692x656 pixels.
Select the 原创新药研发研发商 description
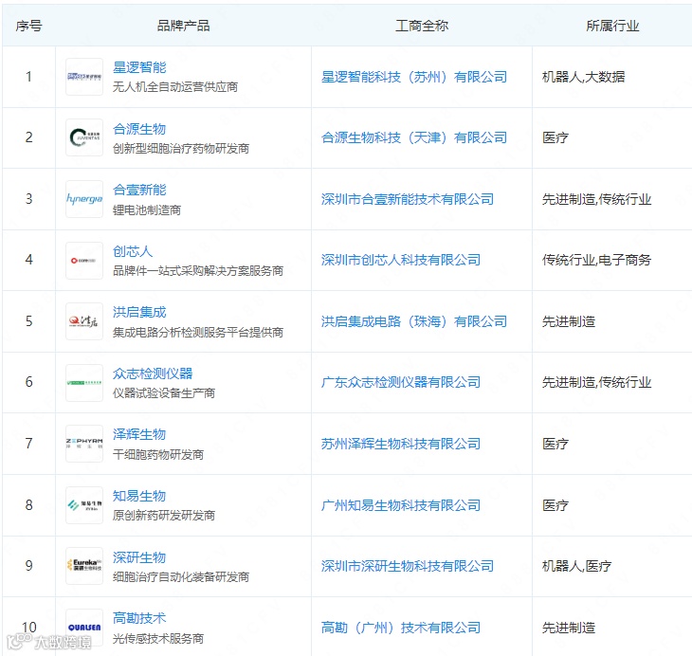164,515
